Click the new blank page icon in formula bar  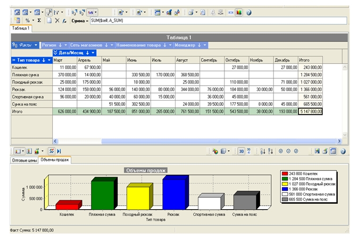(x=49, y=21)
